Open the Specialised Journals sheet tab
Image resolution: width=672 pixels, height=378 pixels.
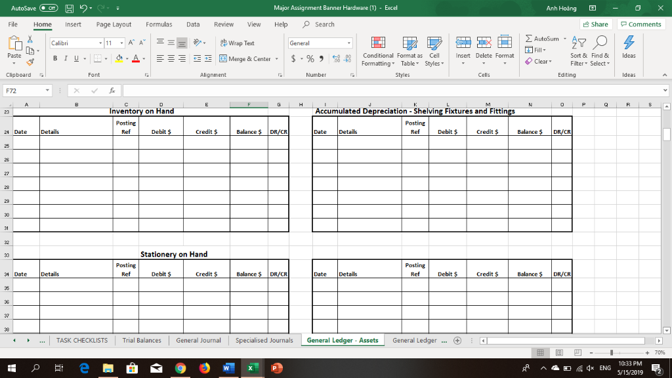pos(264,341)
